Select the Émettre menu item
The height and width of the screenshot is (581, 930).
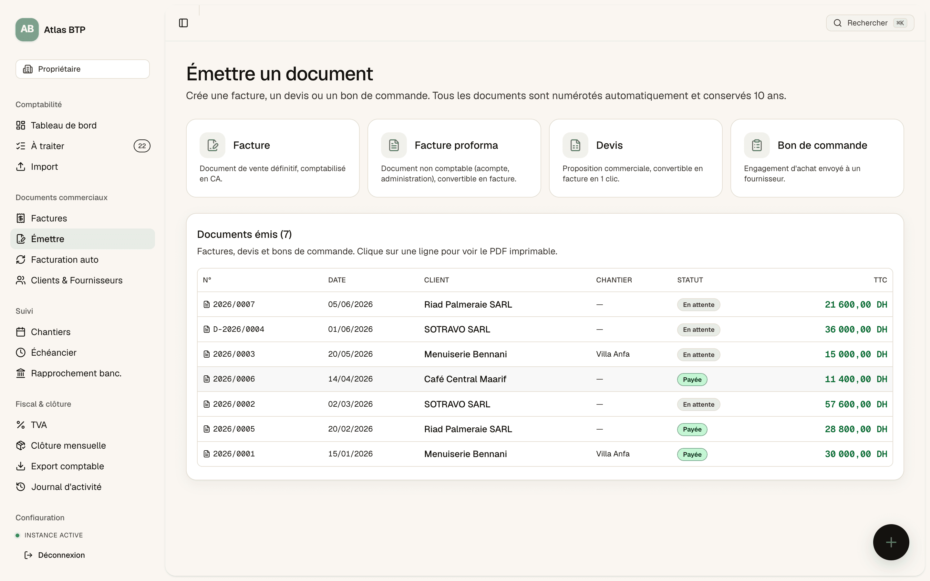(x=83, y=239)
